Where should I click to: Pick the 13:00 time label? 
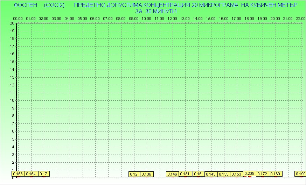point(185,19)
